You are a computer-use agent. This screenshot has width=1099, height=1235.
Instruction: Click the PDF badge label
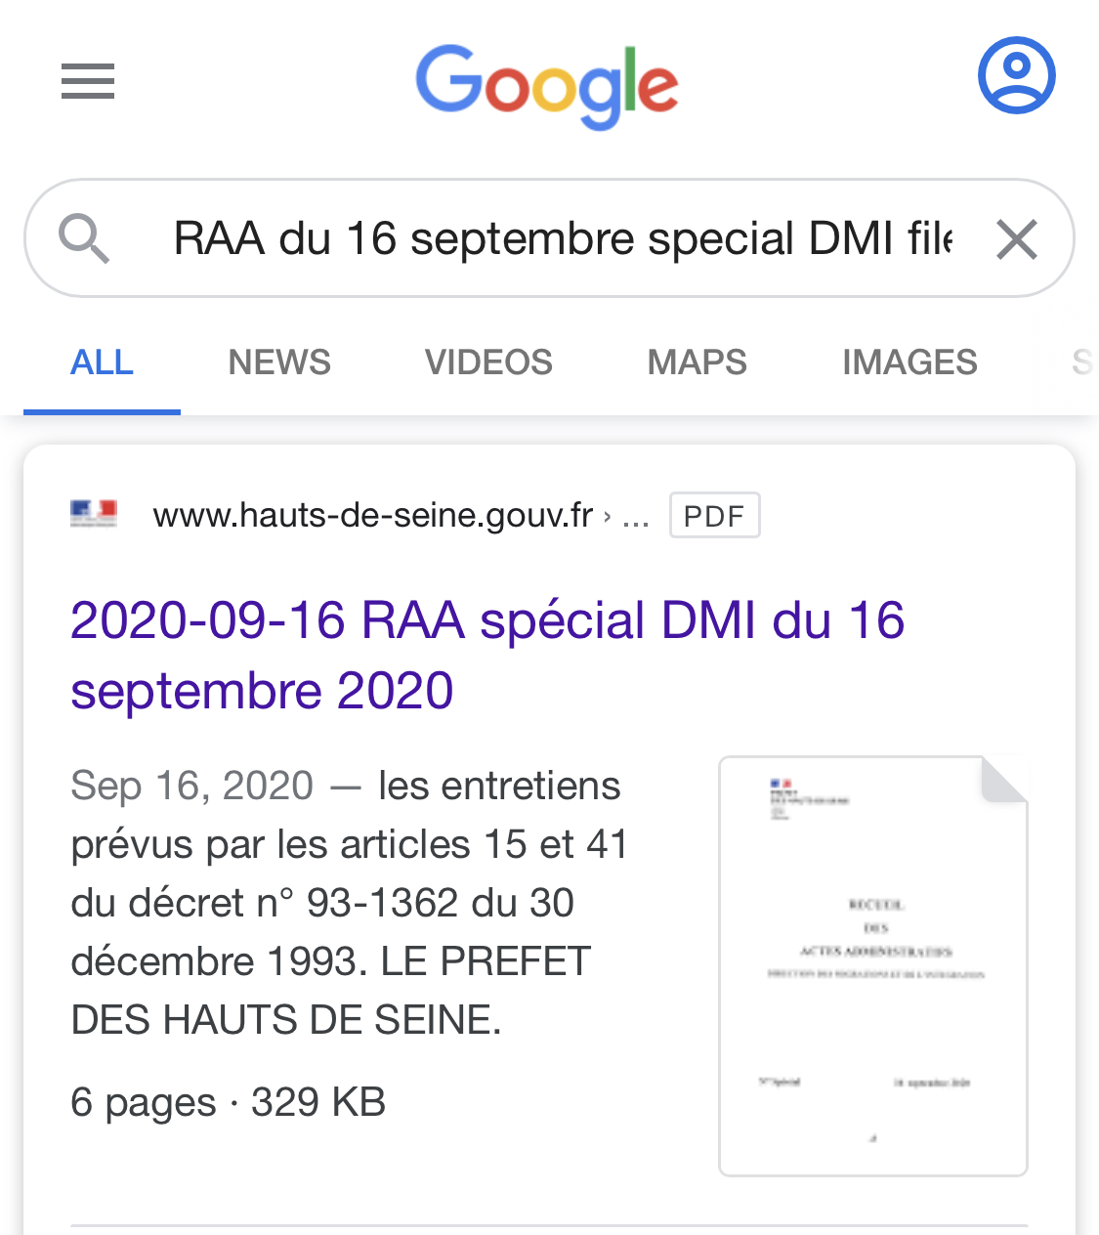click(714, 516)
